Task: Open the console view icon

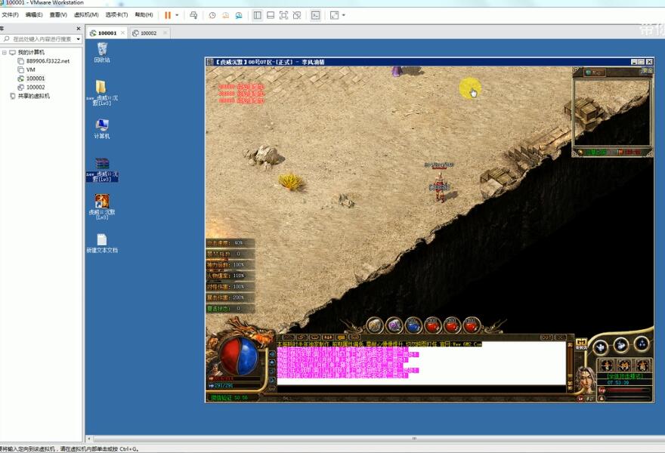Action: click(x=316, y=15)
